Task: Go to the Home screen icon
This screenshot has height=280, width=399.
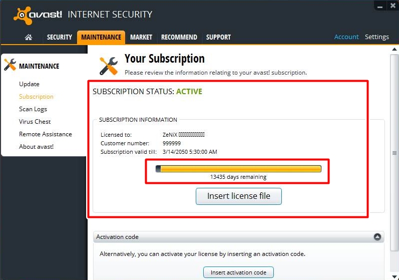Action: 29,37
